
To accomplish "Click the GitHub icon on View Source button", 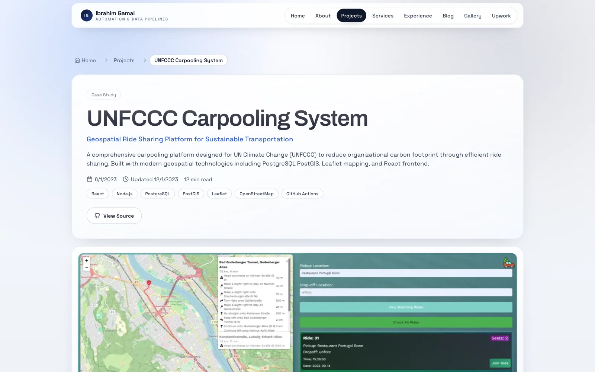I will click(x=97, y=216).
